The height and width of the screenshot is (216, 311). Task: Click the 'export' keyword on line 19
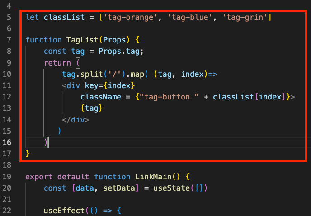(x=39, y=177)
